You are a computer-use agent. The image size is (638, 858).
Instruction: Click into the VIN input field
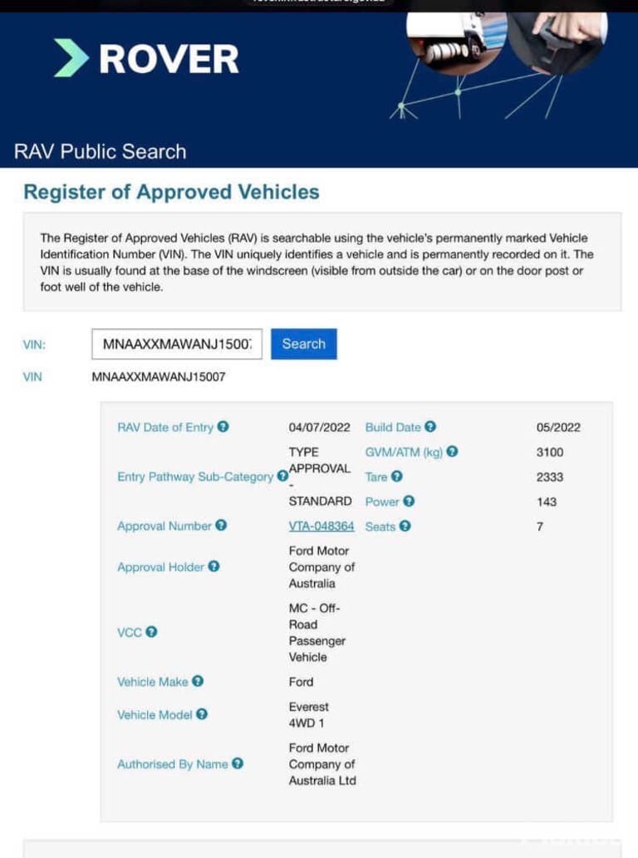pos(177,344)
